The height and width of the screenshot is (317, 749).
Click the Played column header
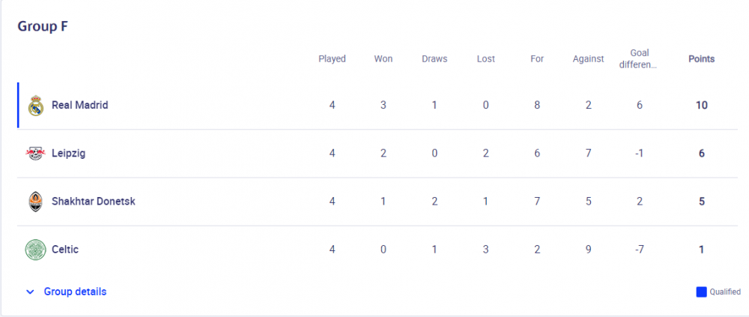(x=332, y=59)
